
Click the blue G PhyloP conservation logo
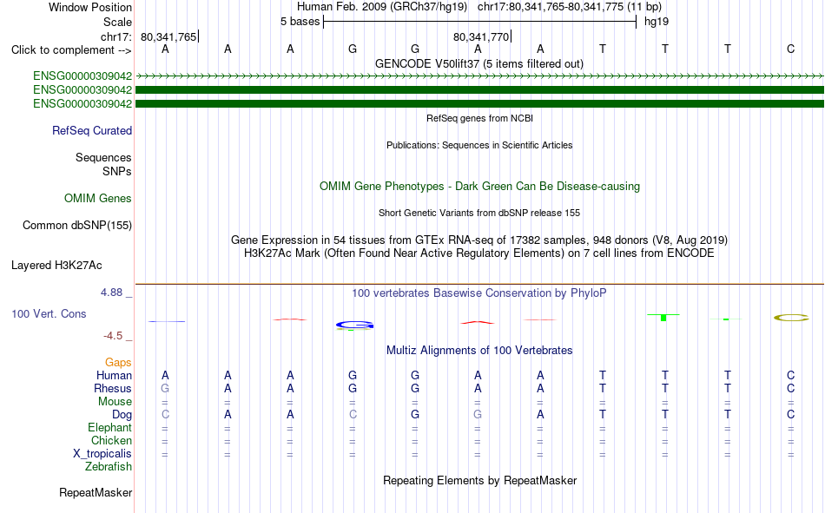tap(354, 326)
